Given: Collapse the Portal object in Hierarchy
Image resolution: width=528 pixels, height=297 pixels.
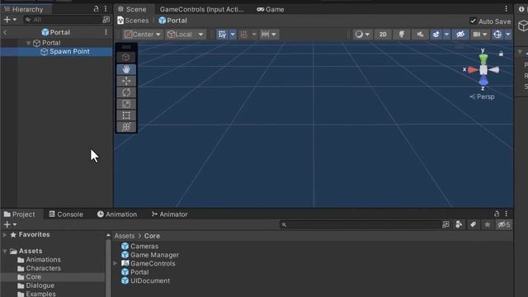Looking at the screenshot, I should (x=29, y=43).
